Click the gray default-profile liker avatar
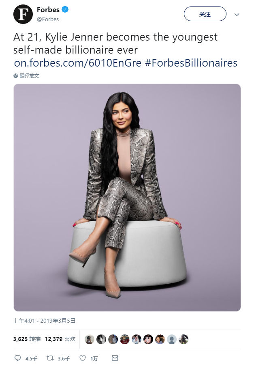254x371 pixels. click(x=172, y=339)
